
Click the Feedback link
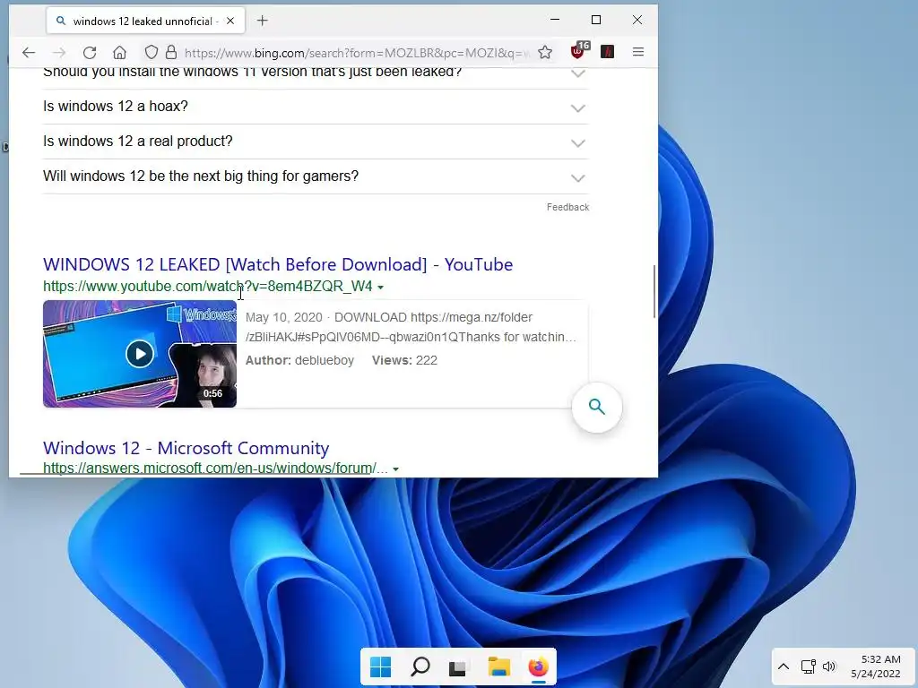click(567, 207)
